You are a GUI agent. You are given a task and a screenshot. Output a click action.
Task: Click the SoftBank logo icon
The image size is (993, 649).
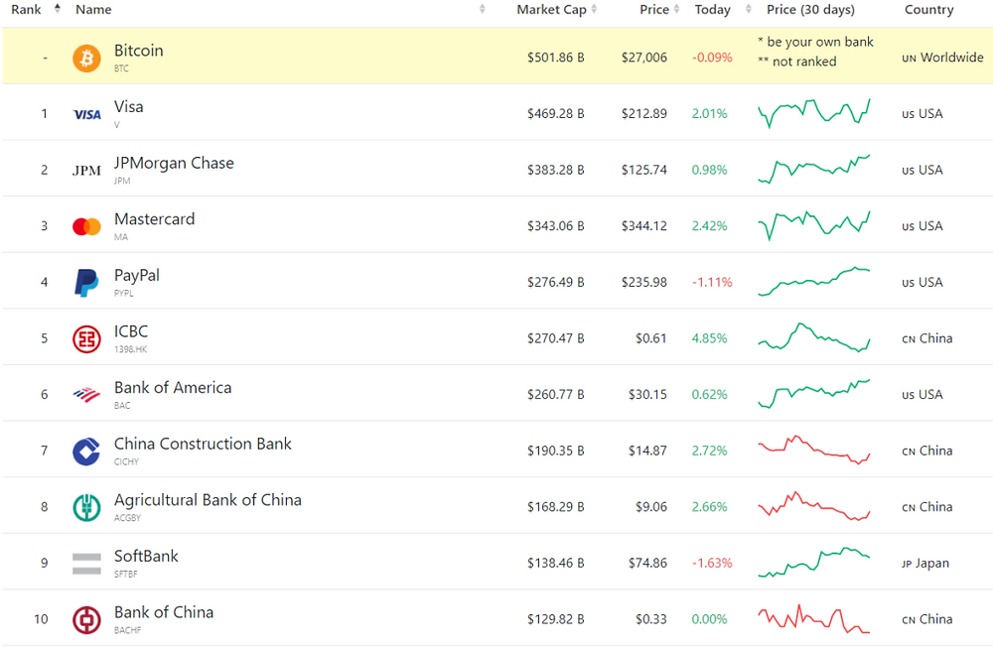86,564
